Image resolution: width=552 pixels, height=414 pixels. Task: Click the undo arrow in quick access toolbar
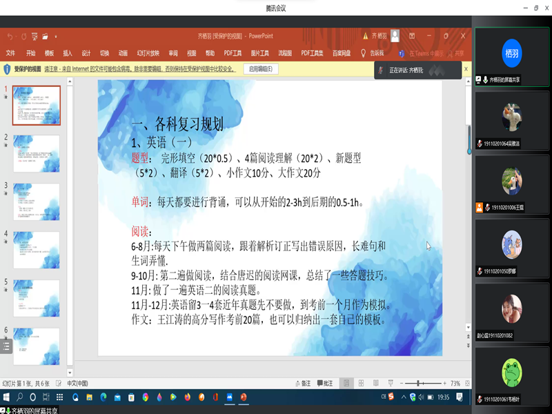tap(10, 36)
